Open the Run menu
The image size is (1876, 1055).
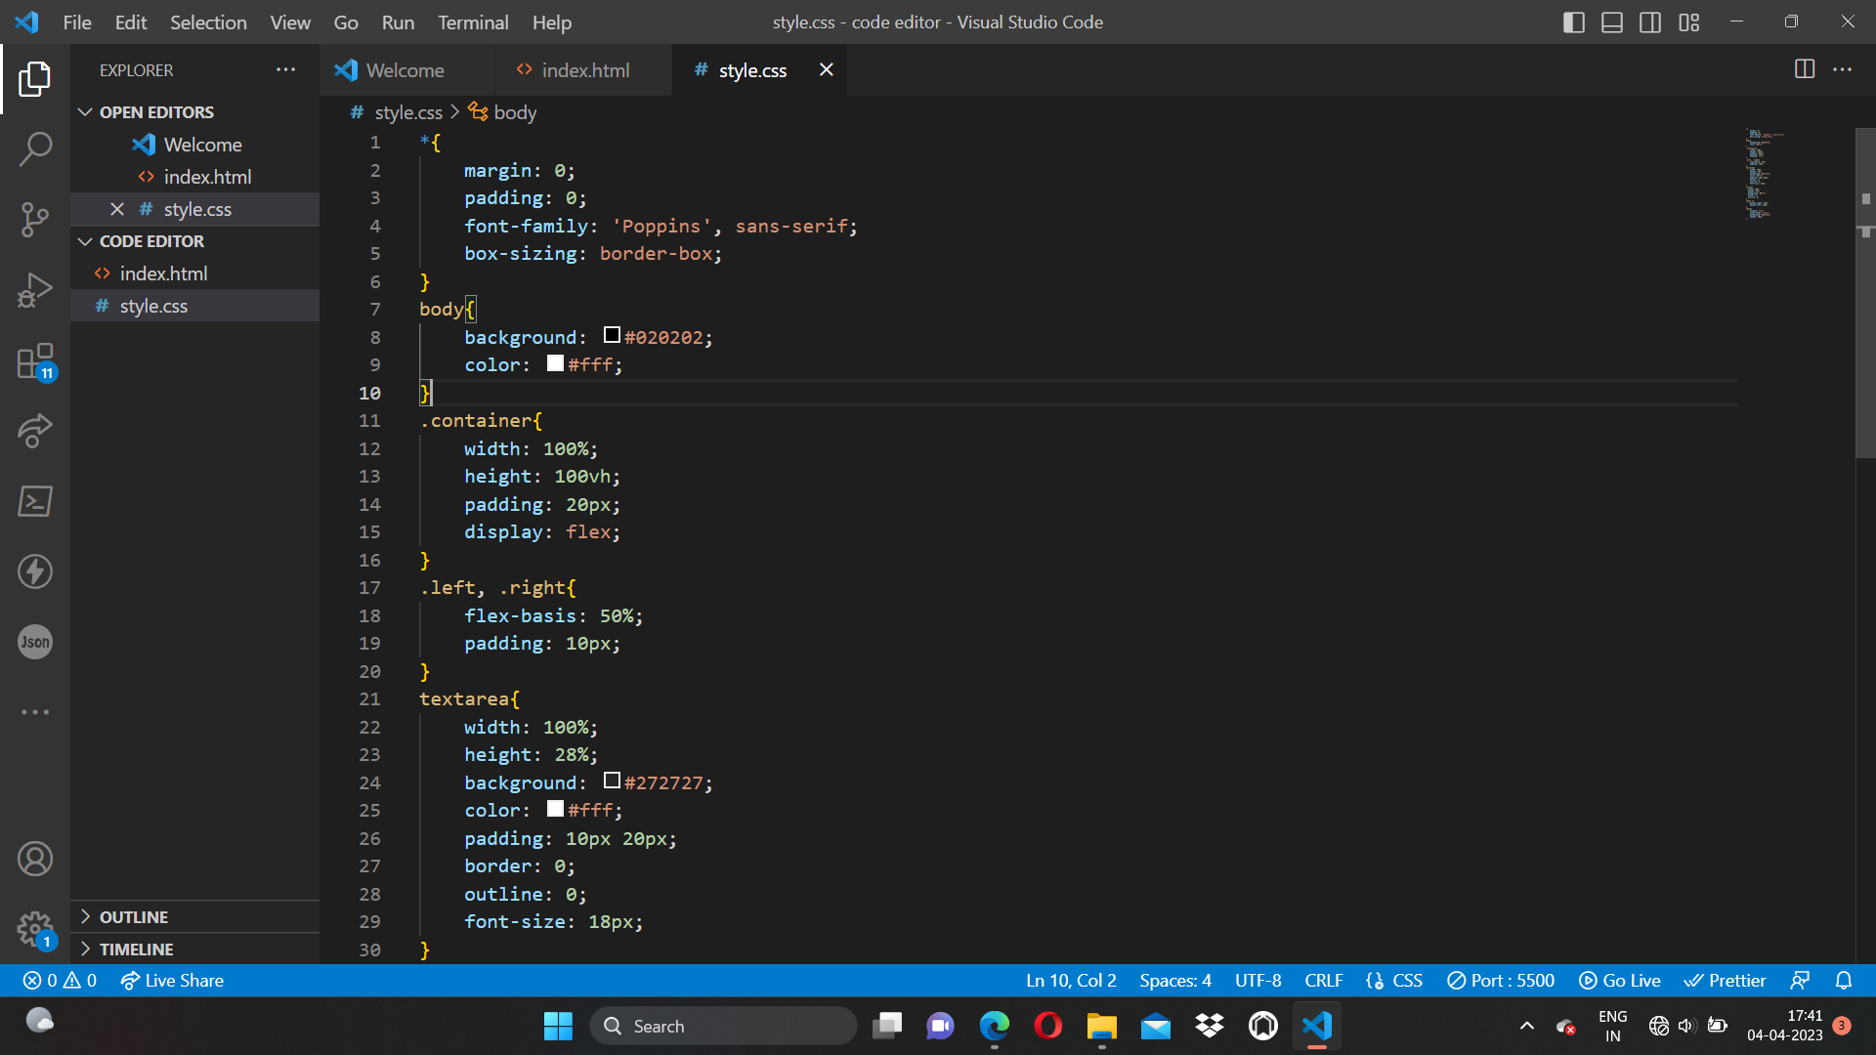point(398,22)
